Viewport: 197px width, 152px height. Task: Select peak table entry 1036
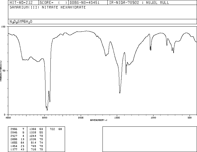pos(36,139)
